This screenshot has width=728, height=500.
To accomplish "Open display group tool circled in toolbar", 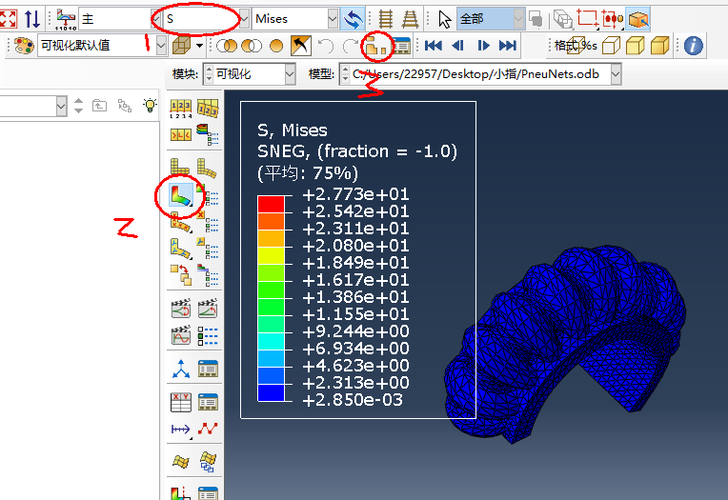I will click(x=377, y=45).
